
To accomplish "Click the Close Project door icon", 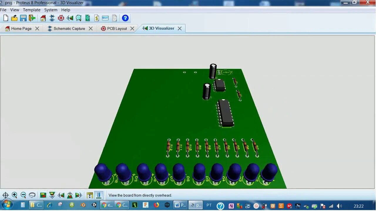I will [32, 18].
